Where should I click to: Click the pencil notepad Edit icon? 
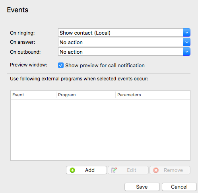pos(114,170)
